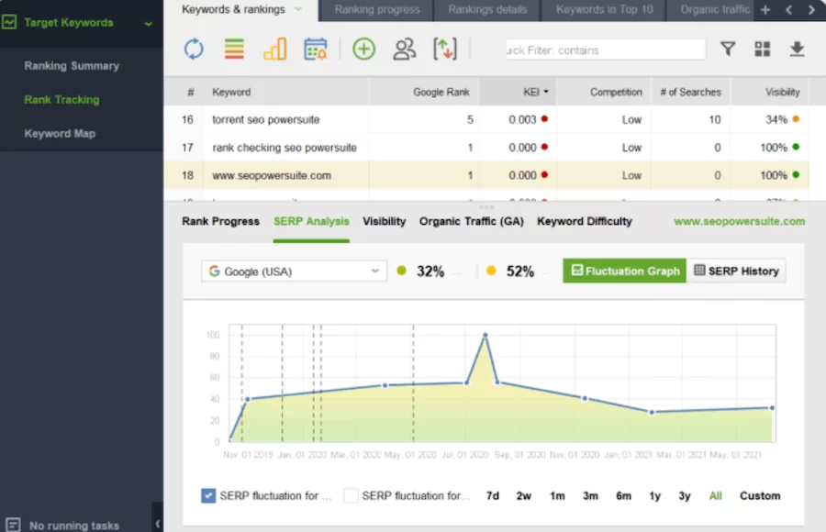The height and width of the screenshot is (532, 826).
Task: Select the Visibility lower tab
Action: 384,221
